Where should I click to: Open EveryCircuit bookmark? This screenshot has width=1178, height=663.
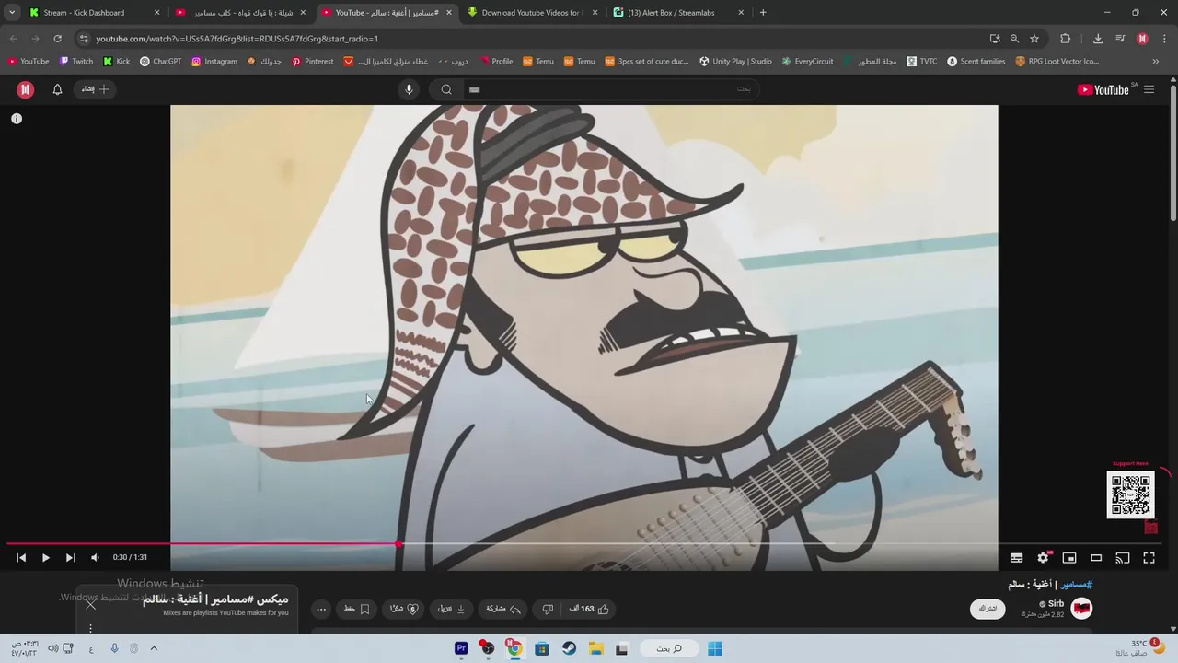[807, 62]
